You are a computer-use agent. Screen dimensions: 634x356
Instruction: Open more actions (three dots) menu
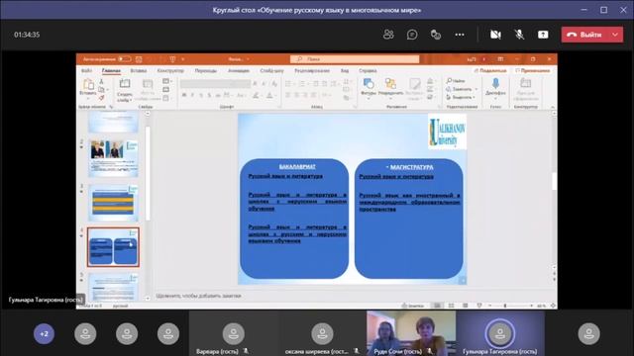click(460, 35)
